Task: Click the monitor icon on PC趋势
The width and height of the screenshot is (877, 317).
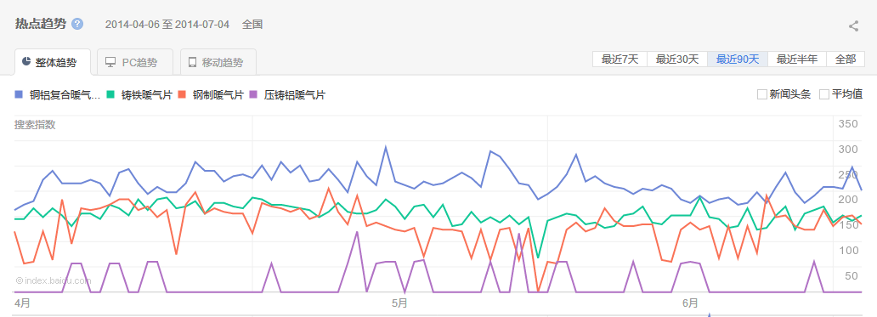Action: (x=110, y=62)
